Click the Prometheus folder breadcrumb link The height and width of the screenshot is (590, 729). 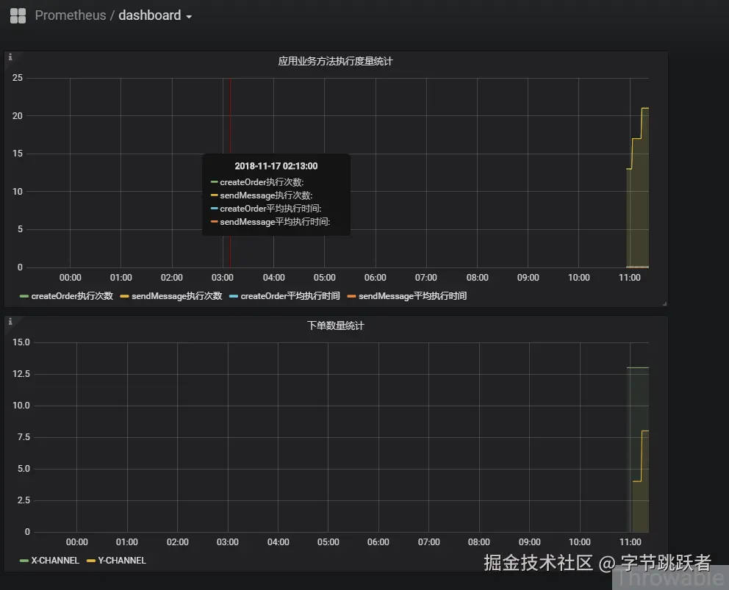pos(71,15)
